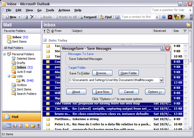The image size is (194, 138).
Task: Click the Mail navigation pane button
Action: [21, 117]
